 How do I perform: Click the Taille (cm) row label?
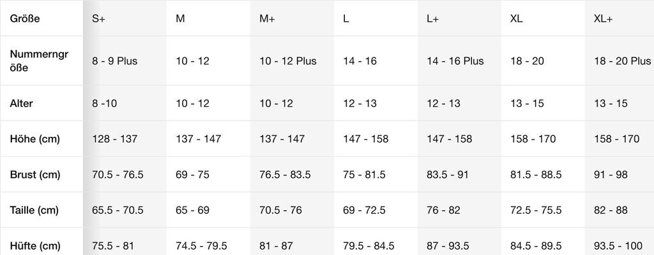pos(35,210)
